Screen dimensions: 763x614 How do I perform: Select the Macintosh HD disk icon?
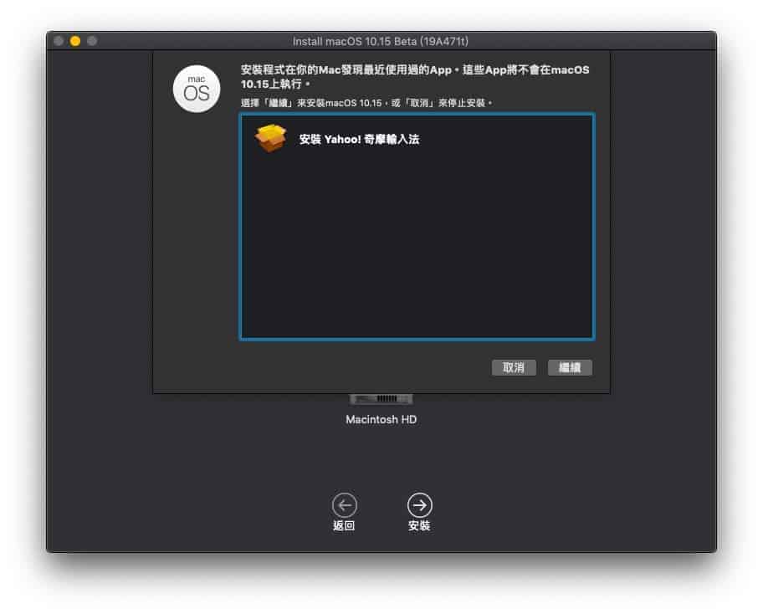(x=381, y=399)
